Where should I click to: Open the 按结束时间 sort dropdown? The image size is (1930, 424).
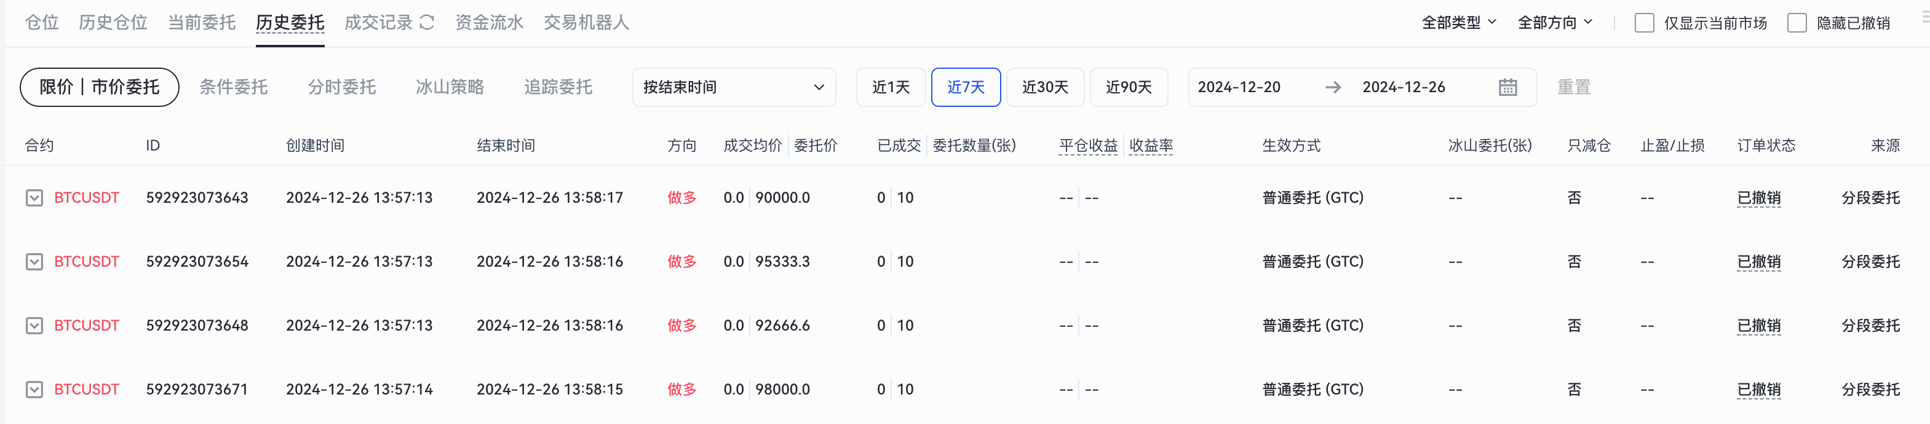pyautogui.click(x=733, y=88)
